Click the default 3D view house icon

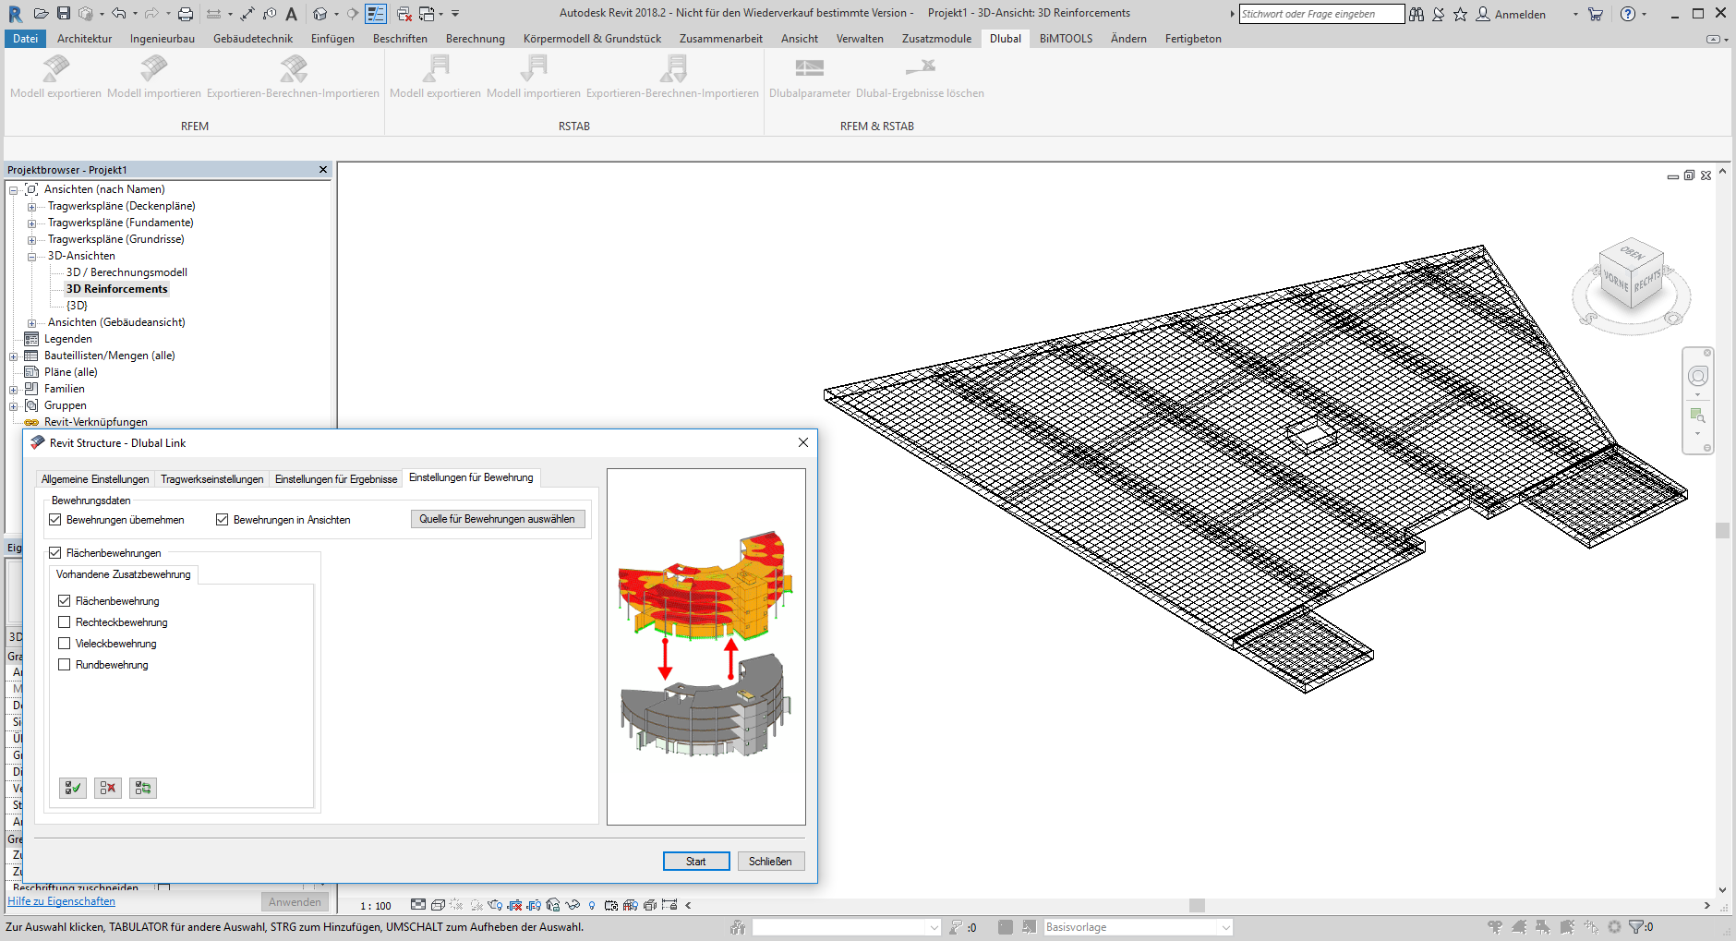coord(319,13)
